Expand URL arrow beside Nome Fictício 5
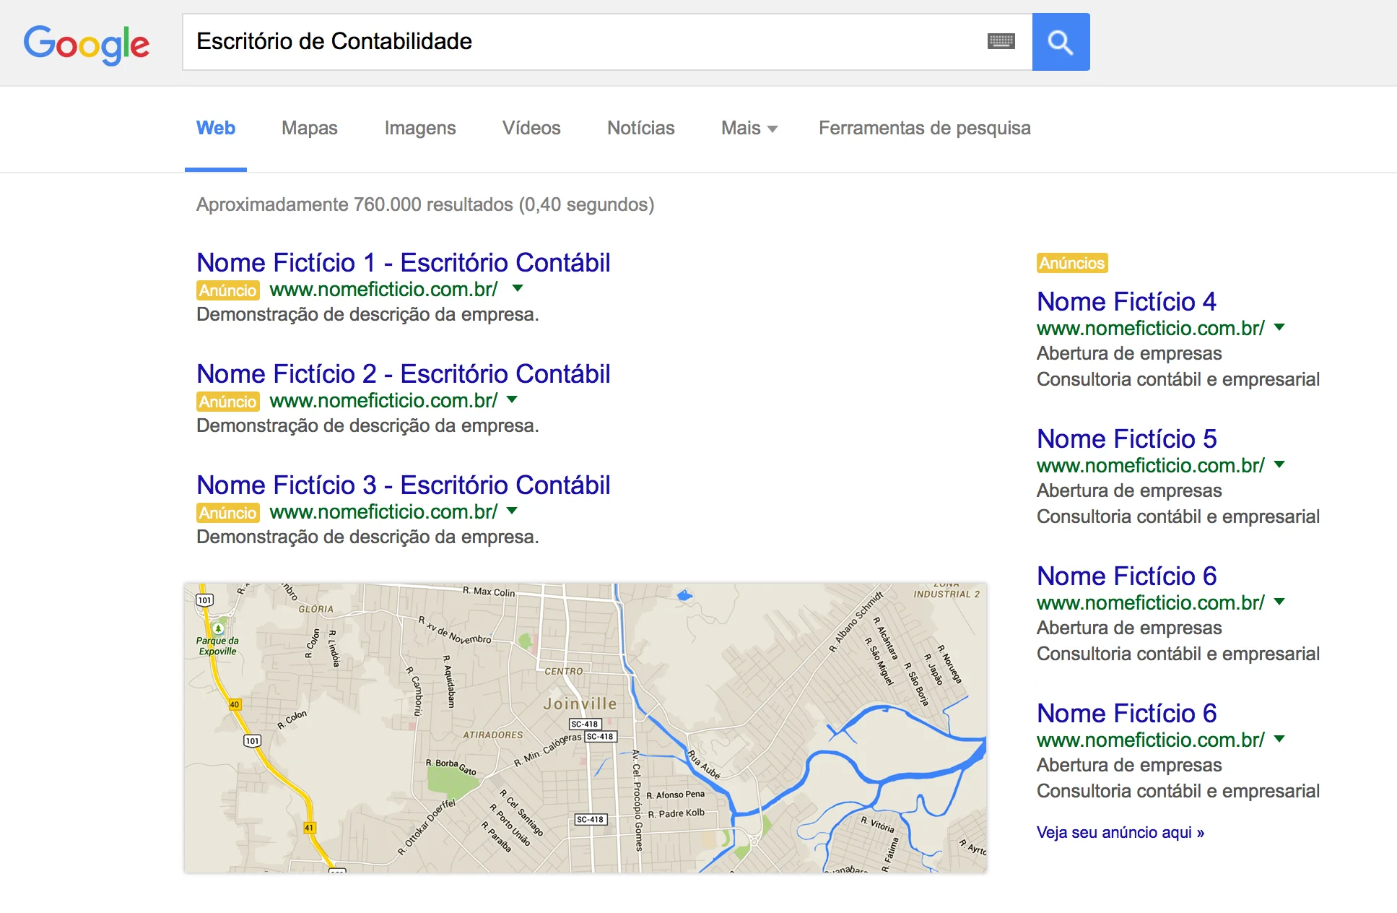The image size is (1397, 913). [x=1279, y=464]
